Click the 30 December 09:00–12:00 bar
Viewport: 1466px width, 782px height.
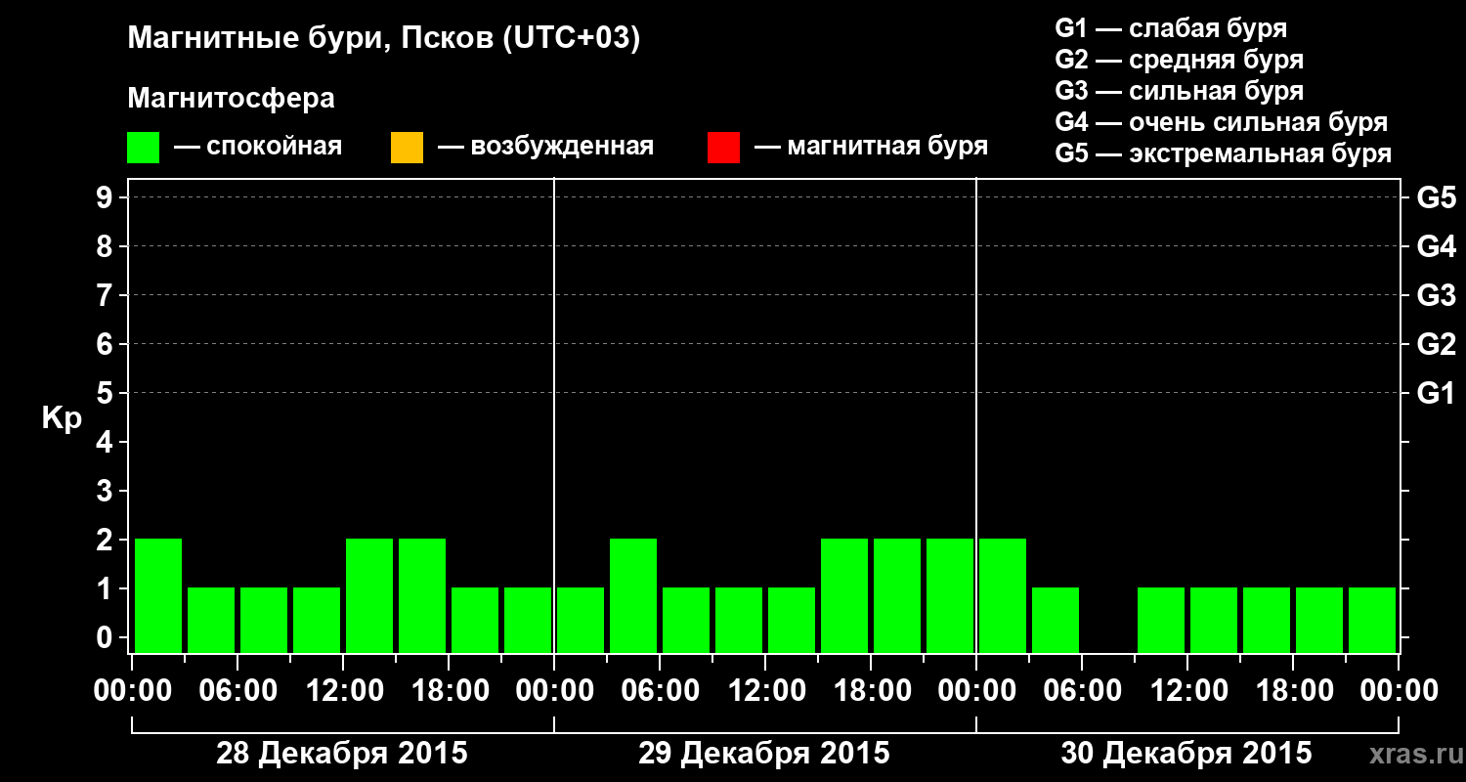click(1161, 620)
